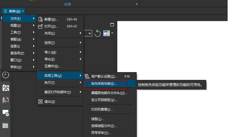The width and height of the screenshot is (236, 137).
Task: Open 执行(T) menu item
Action: [x=60, y=82]
